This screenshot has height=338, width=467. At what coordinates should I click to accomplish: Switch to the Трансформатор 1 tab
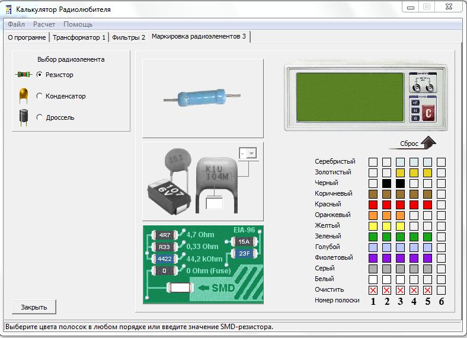(x=79, y=37)
